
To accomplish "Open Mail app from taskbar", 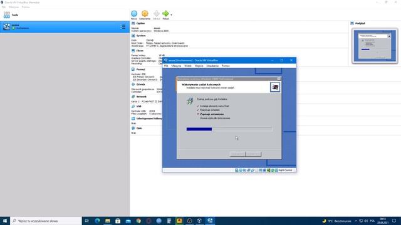I will point(128,221).
